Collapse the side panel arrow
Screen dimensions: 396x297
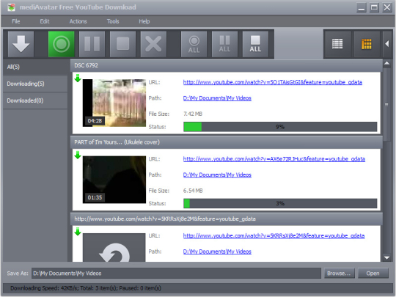tap(387, 44)
